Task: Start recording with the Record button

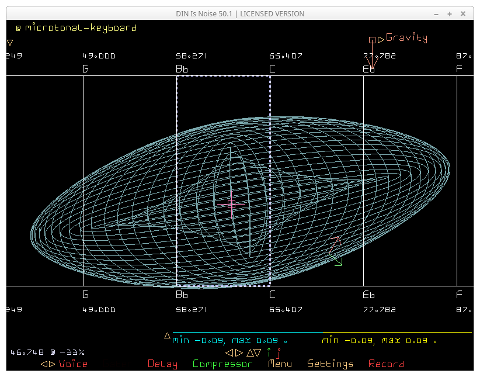Action: (386, 364)
